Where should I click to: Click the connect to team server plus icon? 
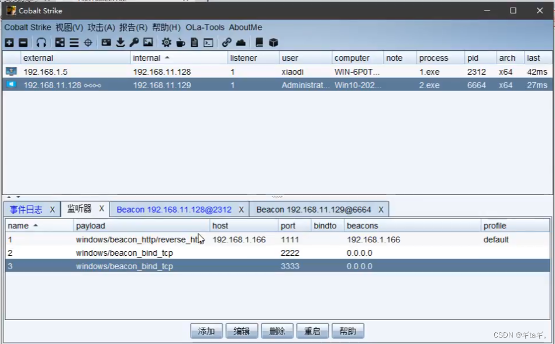9,43
